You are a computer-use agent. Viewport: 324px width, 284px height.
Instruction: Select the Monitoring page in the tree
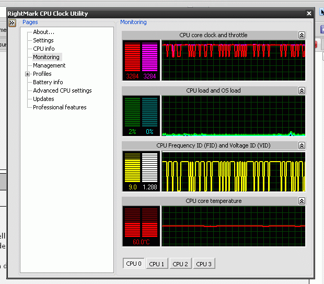click(47, 57)
